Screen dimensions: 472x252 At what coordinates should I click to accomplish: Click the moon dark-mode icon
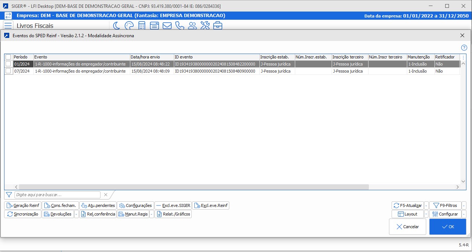pos(117,26)
